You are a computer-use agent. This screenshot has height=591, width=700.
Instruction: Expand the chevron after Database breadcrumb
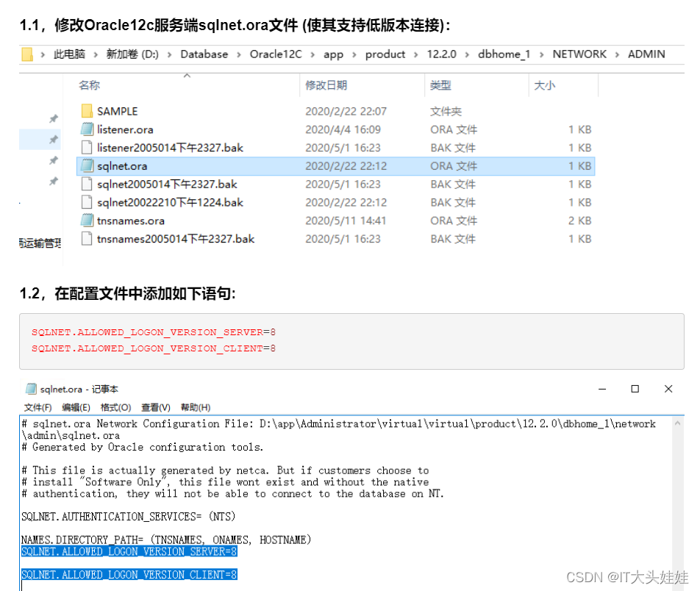239,55
